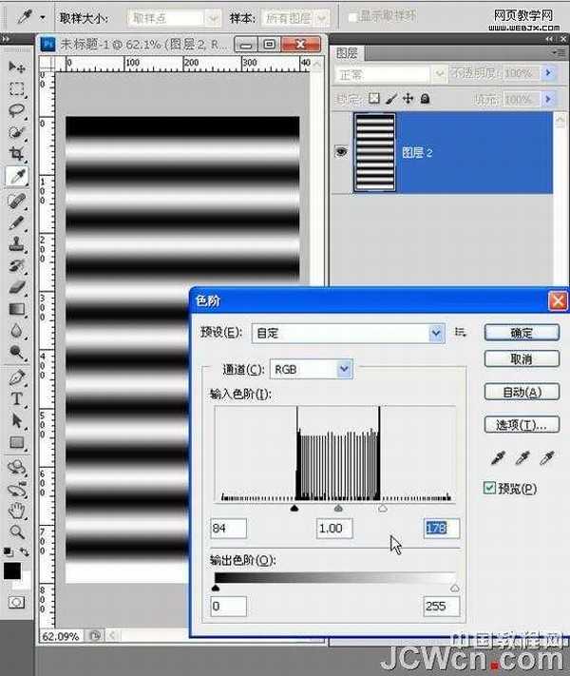Hide 图层 2 using the eye icon
The width and height of the screenshot is (570, 676).
(341, 152)
